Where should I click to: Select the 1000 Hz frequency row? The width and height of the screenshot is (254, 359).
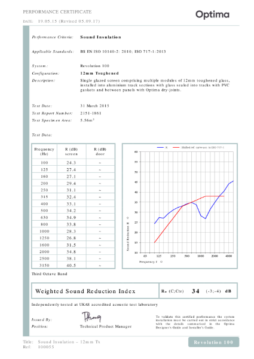(73, 231)
